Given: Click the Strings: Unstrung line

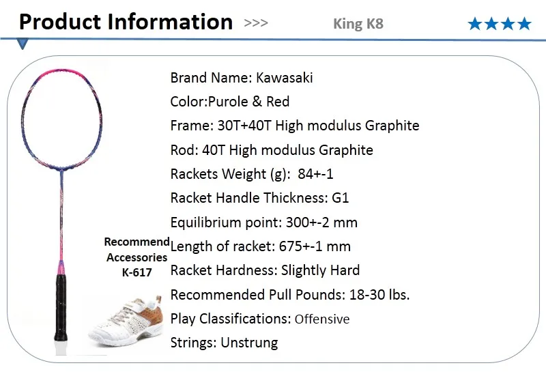Looking at the screenshot, I should [x=224, y=343].
